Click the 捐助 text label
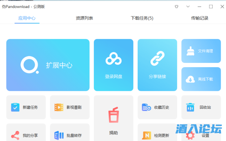 tap(114, 133)
